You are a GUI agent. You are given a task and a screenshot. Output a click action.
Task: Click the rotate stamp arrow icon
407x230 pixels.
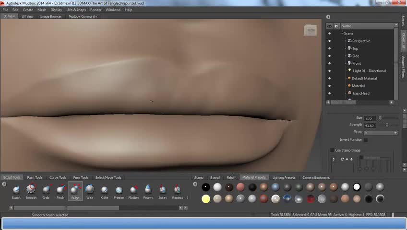[342, 159]
